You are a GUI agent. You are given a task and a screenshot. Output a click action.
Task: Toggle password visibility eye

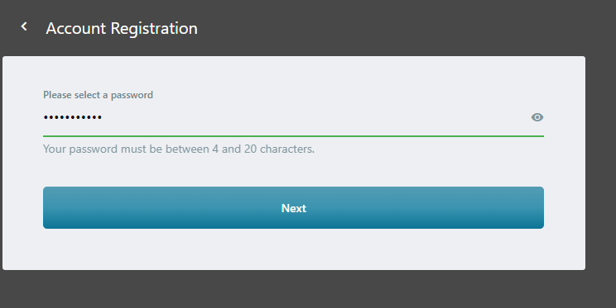(537, 117)
